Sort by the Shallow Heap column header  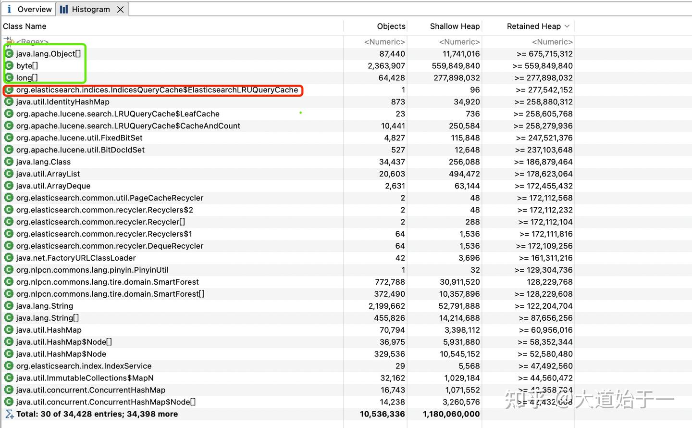454,26
